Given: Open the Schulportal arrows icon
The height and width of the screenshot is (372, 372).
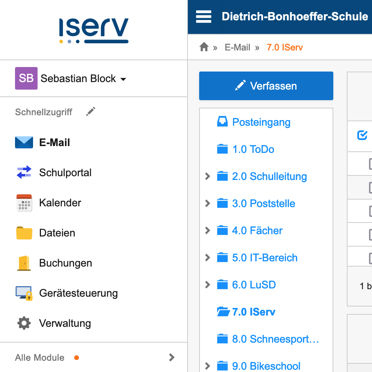Looking at the screenshot, I should [x=24, y=173].
